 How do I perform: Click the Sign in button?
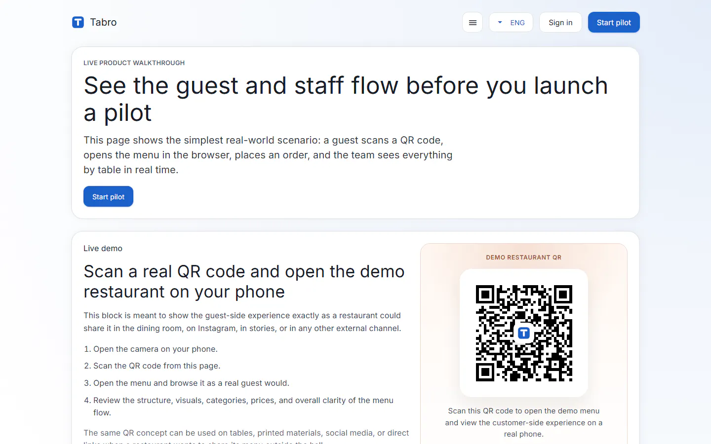[560, 22]
